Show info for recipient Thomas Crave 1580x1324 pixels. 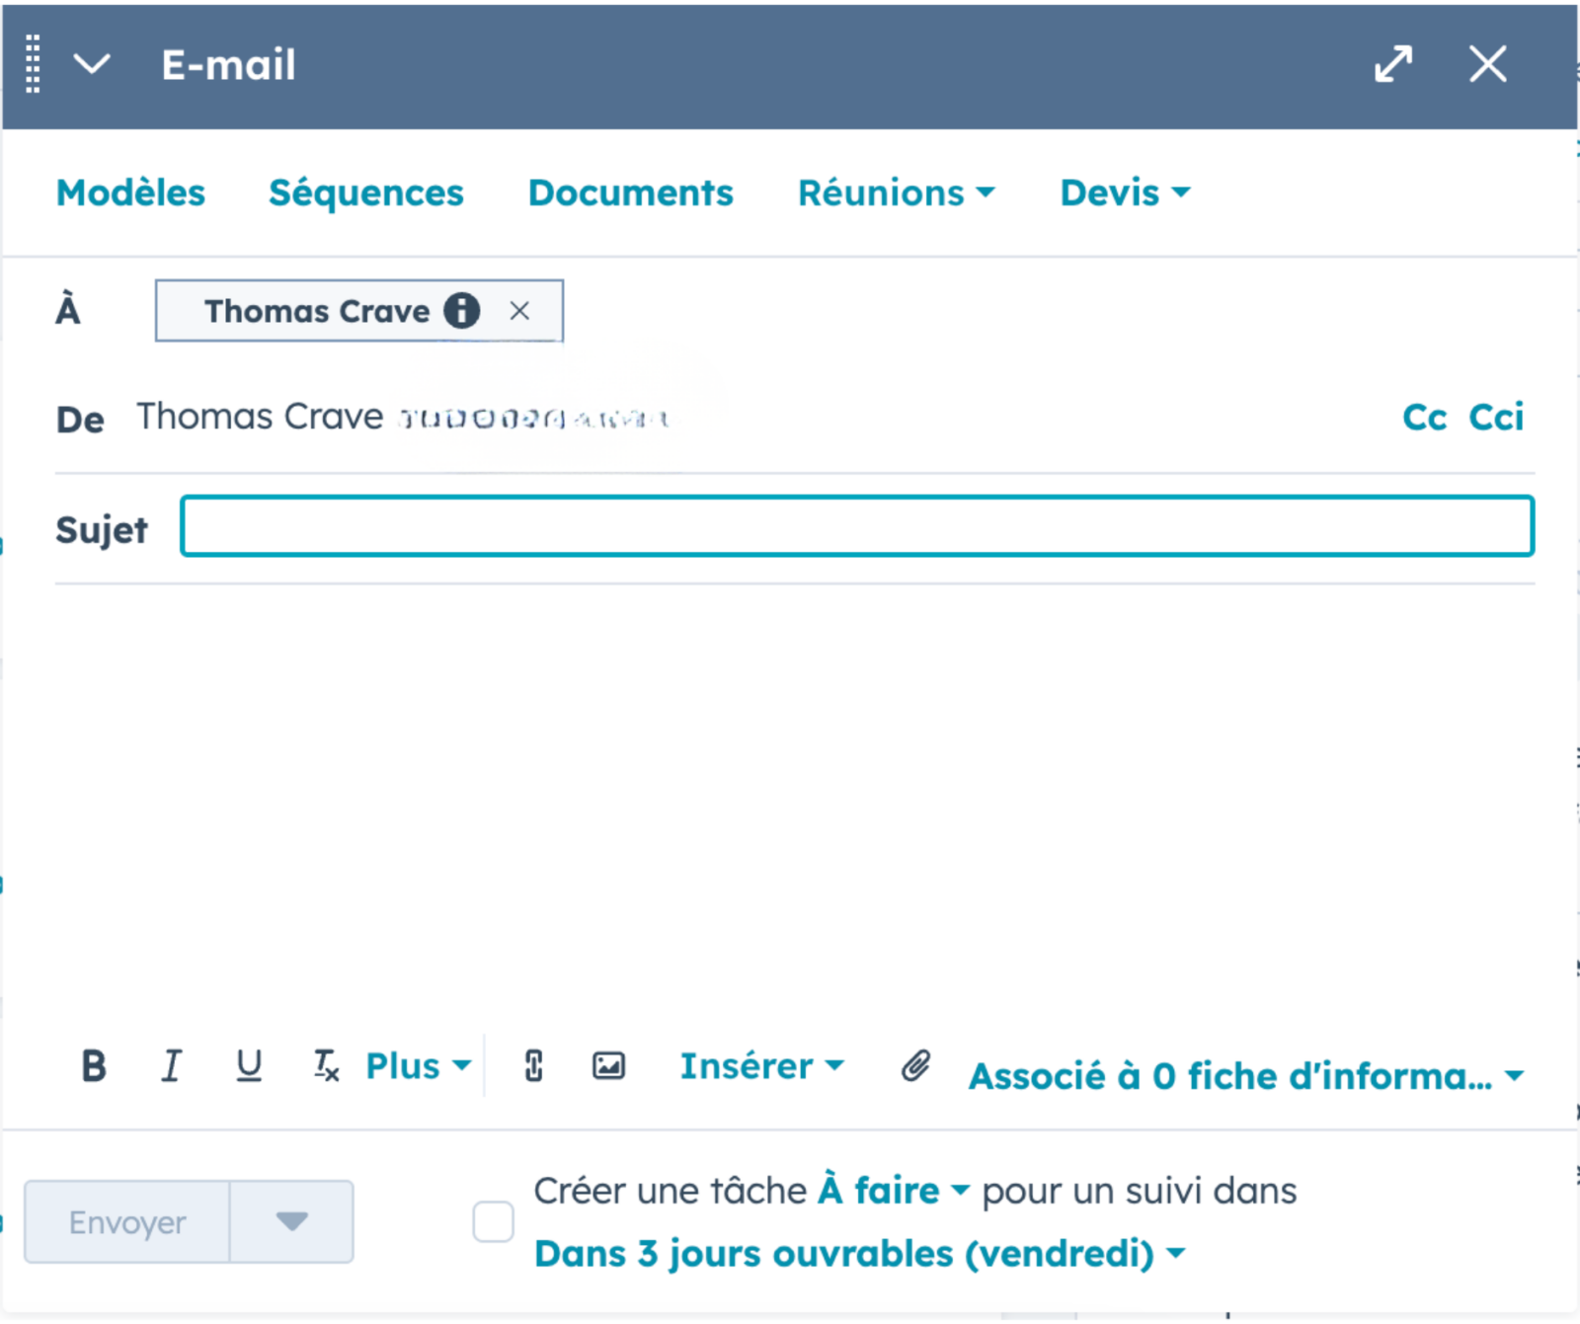point(461,311)
